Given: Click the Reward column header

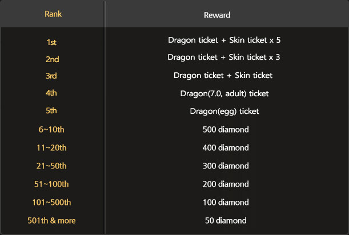Looking at the screenshot, I should pyautogui.click(x=225, y=14).
